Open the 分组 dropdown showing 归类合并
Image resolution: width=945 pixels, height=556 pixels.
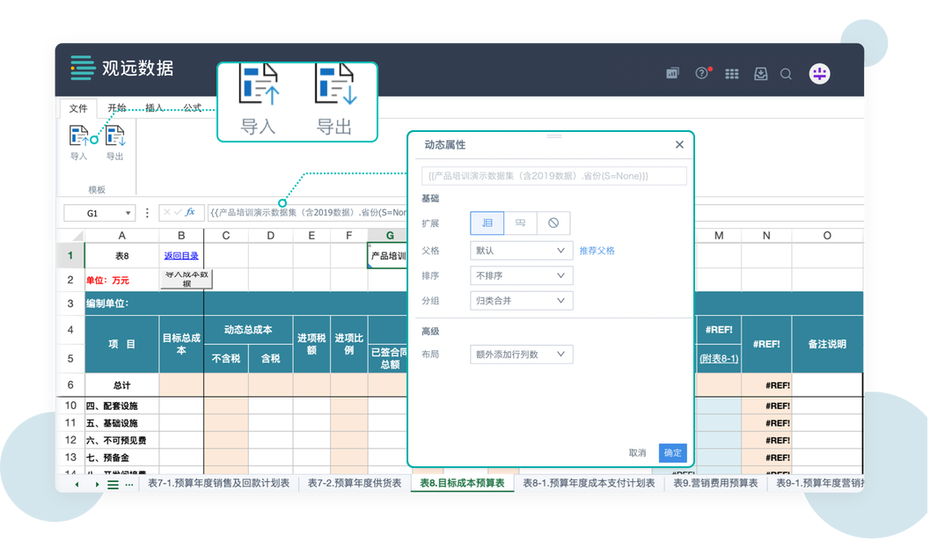522,301
